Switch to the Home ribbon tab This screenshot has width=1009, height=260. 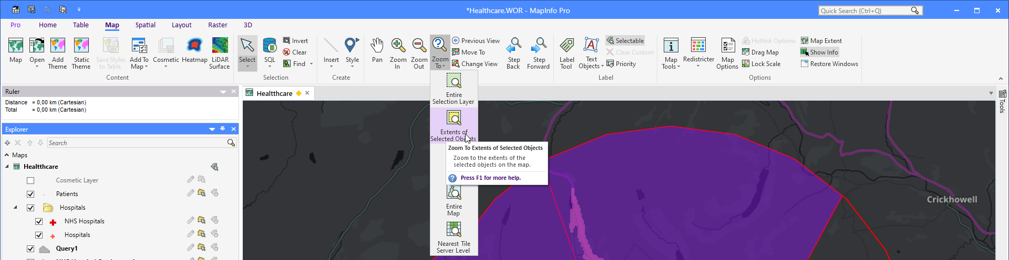pyautogui.click(x=48, y=25)
